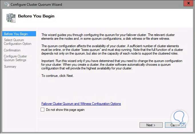Cancel the quorum wizard
Image resolution: width=195 pixels, height=134 pixels.
[175, 125]
